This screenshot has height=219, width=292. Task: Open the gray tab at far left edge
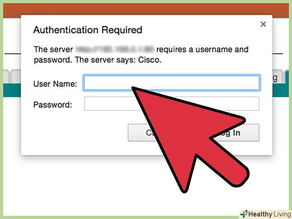coord(6,76)
